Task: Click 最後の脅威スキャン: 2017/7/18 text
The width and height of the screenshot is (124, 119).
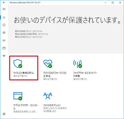Action: coord(28,31)
